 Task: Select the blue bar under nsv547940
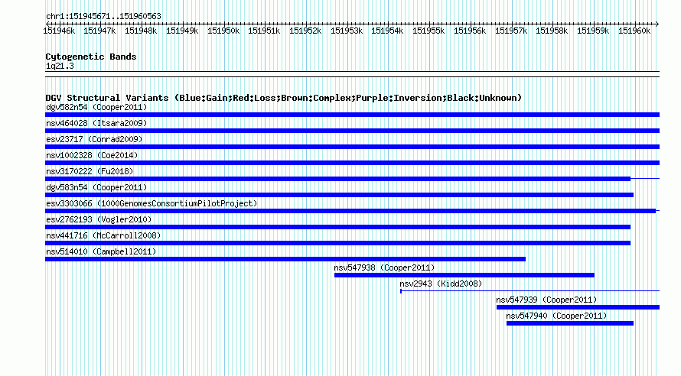(x=570, y=323)
